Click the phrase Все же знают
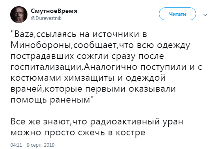Viewport: 215px width, 149px height. [40, 122]
